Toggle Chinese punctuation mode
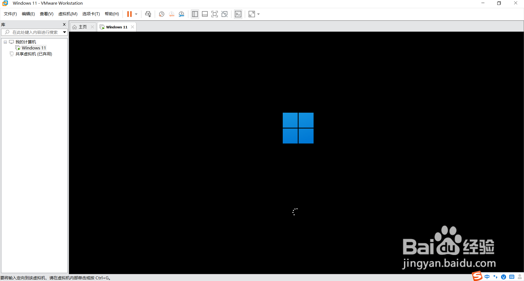This screenshot has height=281, width=524. point(495,277)
